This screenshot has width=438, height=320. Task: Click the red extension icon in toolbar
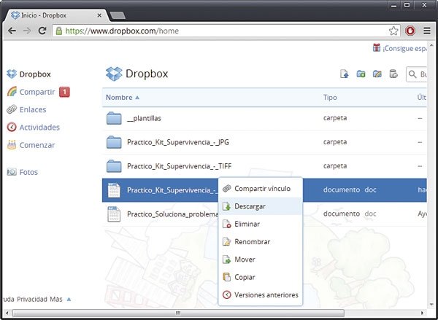(410, 31)
